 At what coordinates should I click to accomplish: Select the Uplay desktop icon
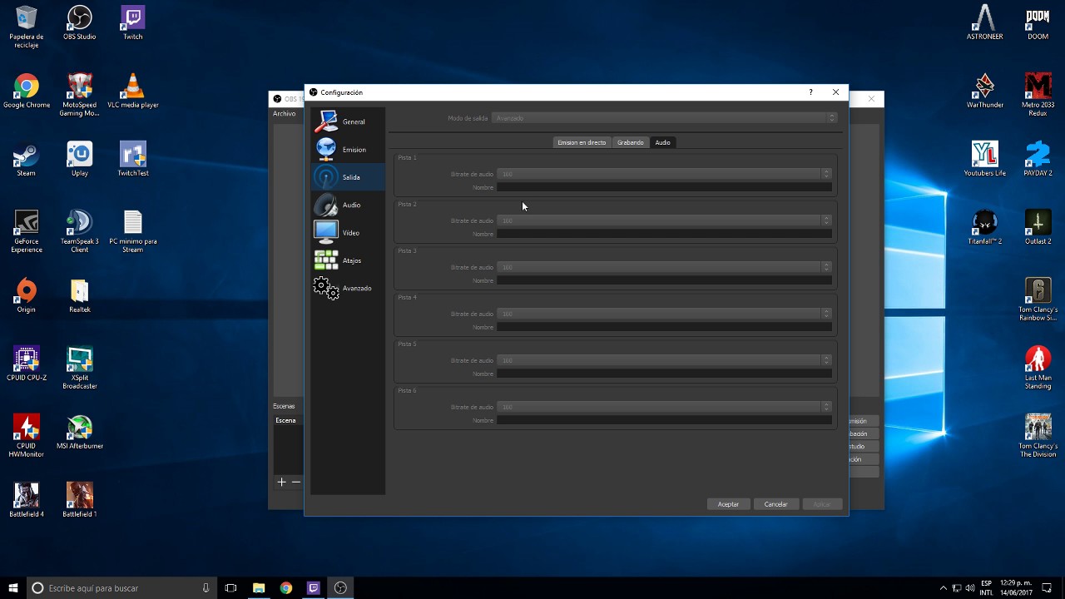80,159
